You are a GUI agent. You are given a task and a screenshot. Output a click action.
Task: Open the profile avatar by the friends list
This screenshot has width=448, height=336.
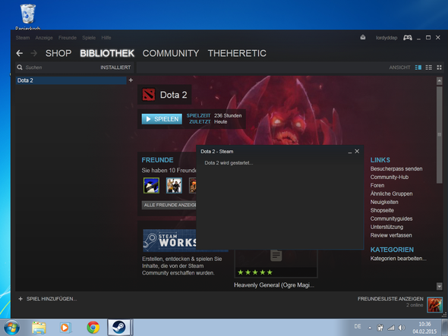coord(434,305)
